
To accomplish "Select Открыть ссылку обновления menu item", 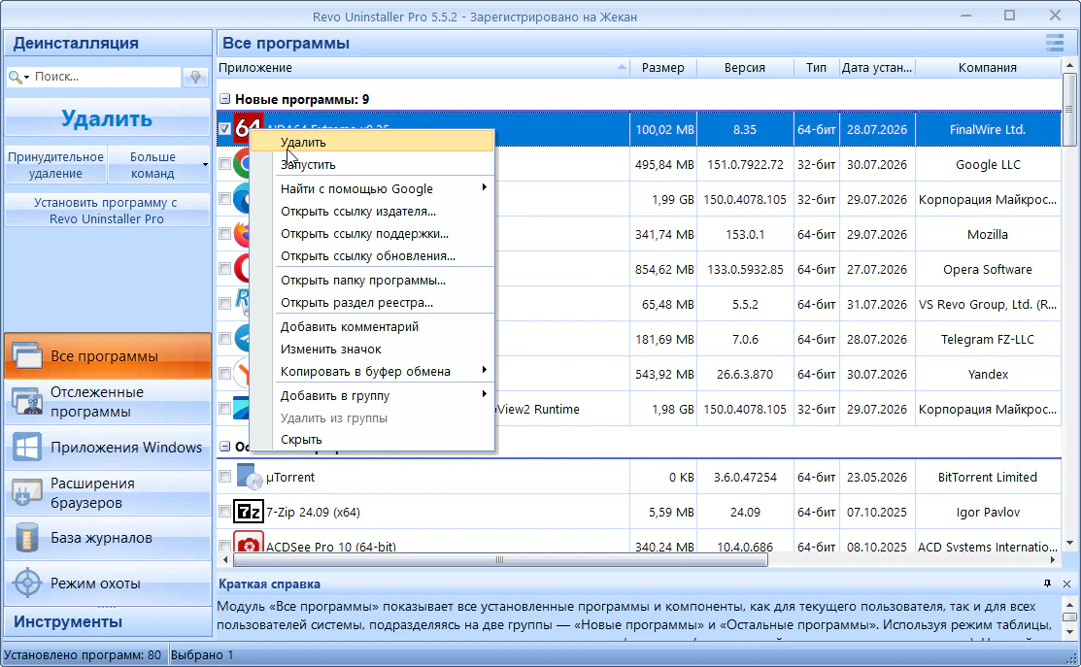I will pyautogui.click(x=372, y=255).
